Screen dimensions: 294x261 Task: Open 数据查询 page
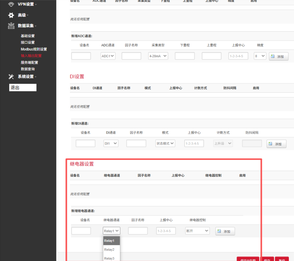tap(28, 69)
